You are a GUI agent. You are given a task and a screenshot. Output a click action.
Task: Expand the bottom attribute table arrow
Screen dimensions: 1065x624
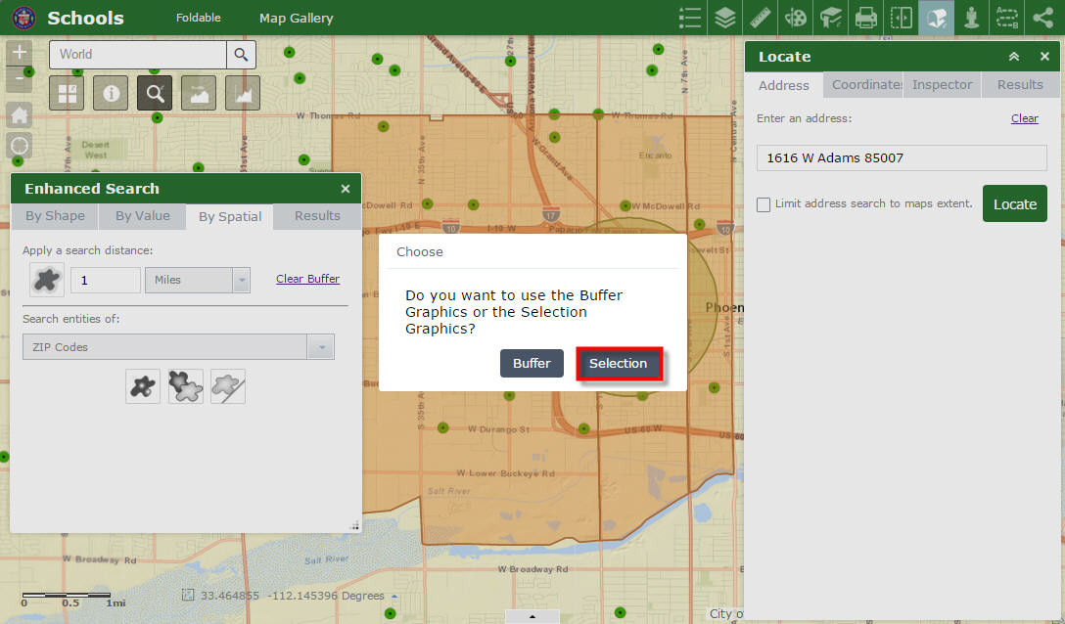click(x=532, y=616)
